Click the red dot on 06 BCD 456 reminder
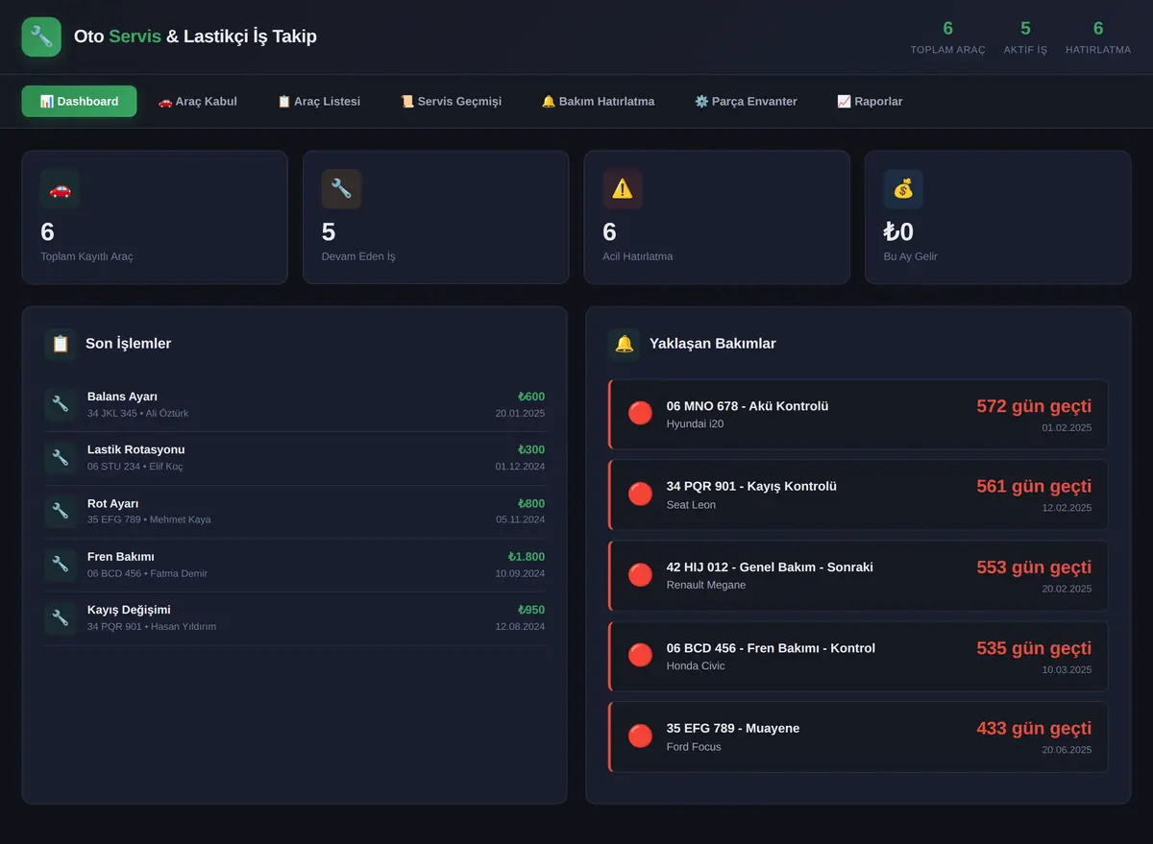The height and width of the screenshot is (844, 1153). (640, 655)
